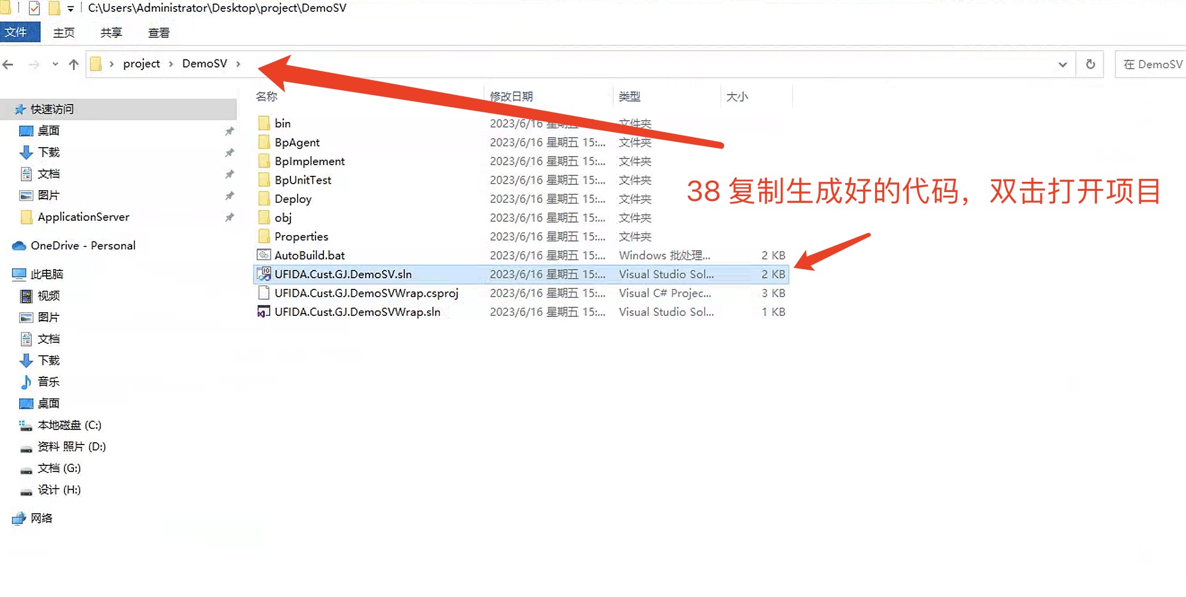The height and width of the screenshot is (597, 1186).
Task: Select the AutoBuild.bat file icon
Action: pos(264,255)
